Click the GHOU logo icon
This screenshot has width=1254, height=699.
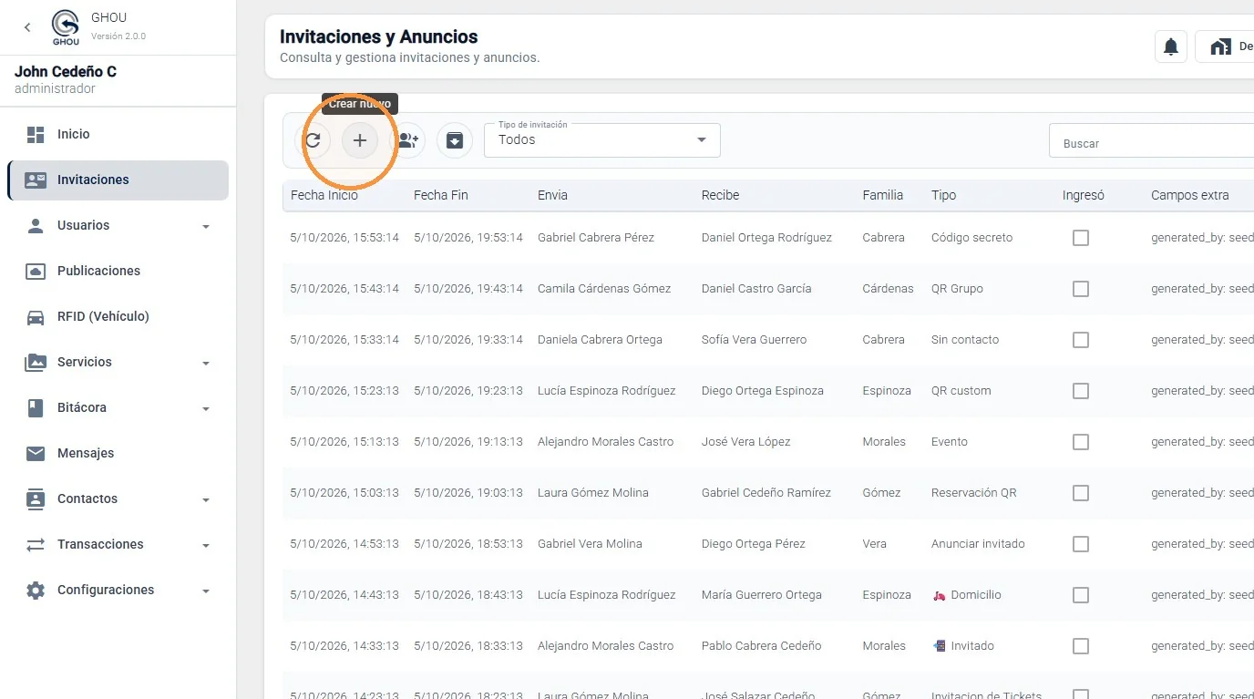tap(66, 27)
